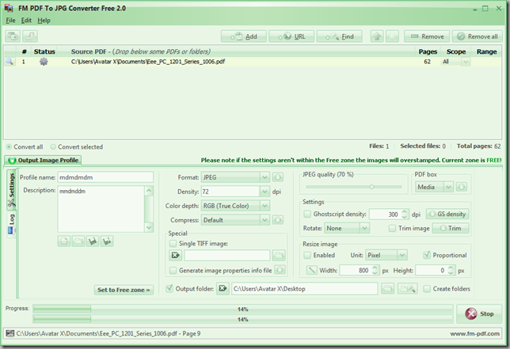Viewport: 510px width, 349px height.
Task: Click the save profile as icon
Action: [x=107, y=241]
